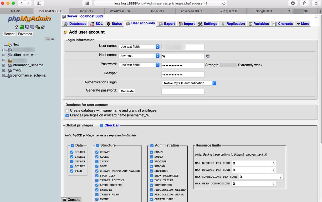
Task: Open the Variables tab
Action: pos(259,24)
